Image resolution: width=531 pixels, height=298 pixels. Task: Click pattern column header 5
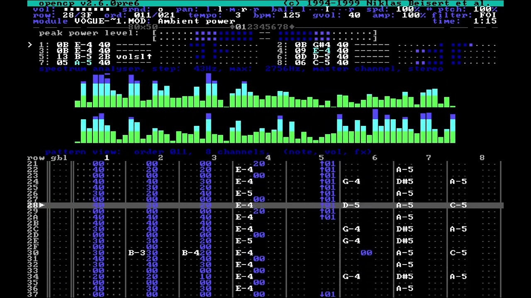pos(321,158)
